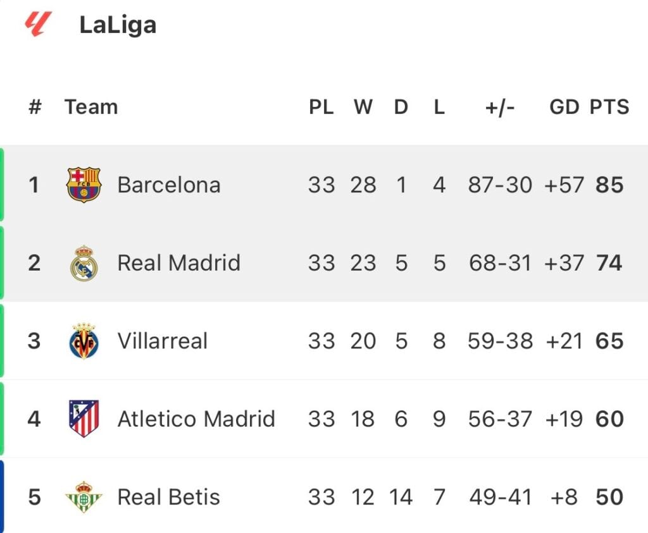Click Barcelona's 85 points value
This screenshot has width=648, height=533.
click(609, 185)
